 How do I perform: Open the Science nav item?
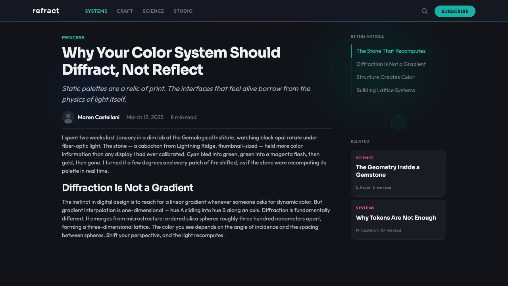pos(153,11)
